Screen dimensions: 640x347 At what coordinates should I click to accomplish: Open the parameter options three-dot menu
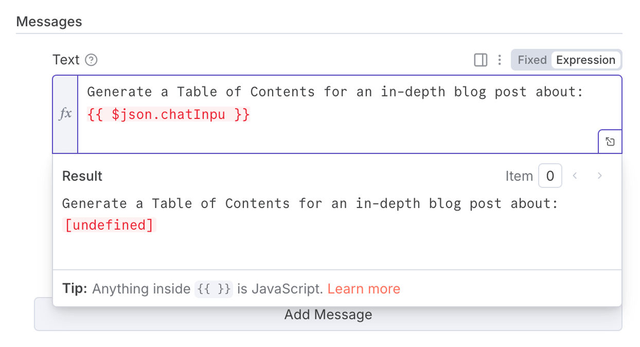tap(499, 60)
